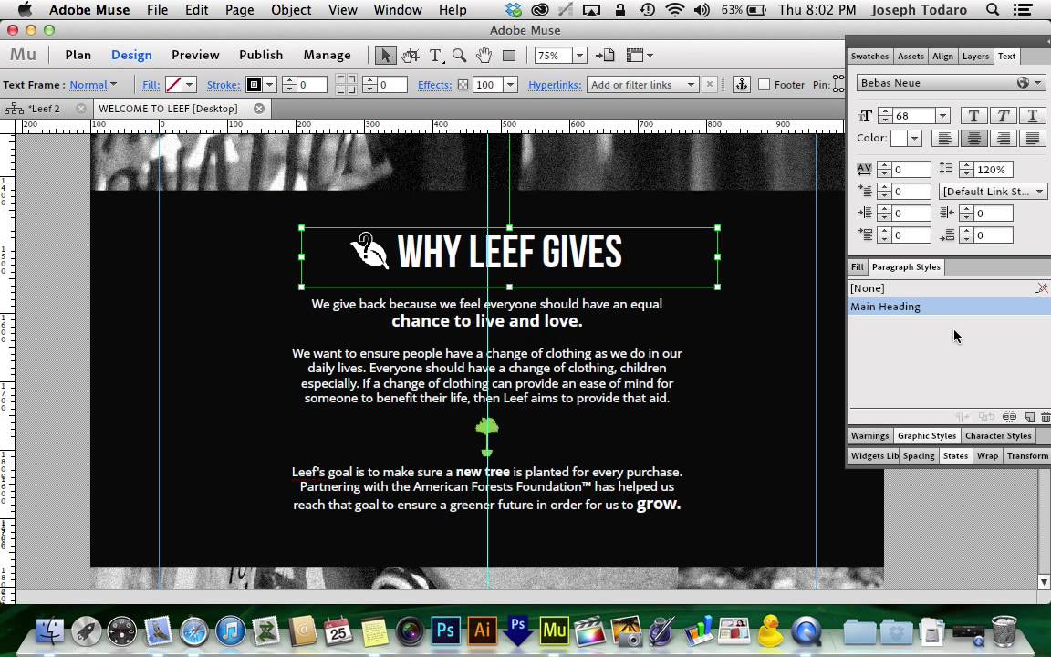Open Add or filter links combo box
The height and width of the screenshot is (657, 1051).
point(642,85)
